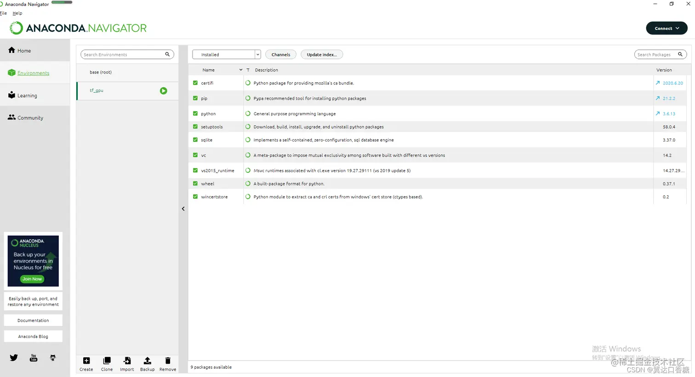Open the GitHub icon link
This screenshot has height=377, width=695.
coord(53,358)
